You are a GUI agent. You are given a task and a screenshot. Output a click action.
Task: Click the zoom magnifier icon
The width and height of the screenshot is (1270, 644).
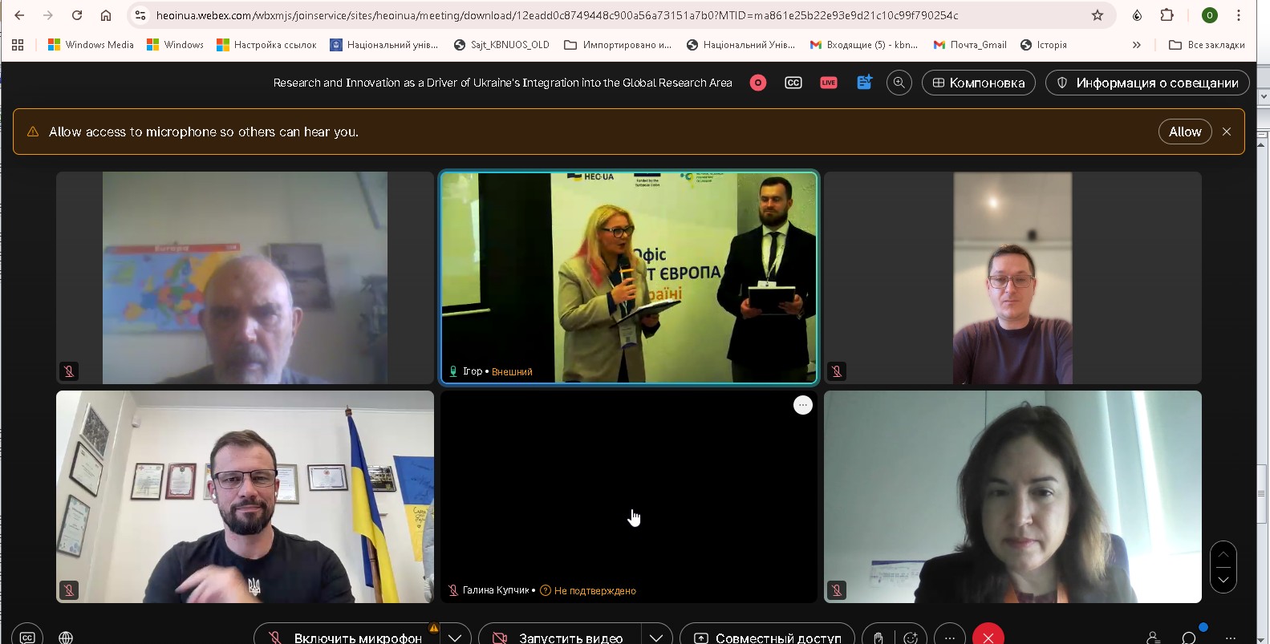click(x=899, y=83)
